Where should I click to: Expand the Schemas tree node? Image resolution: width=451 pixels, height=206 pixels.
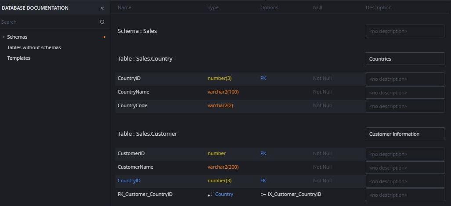pyautogui.click(x=4, y=37)
